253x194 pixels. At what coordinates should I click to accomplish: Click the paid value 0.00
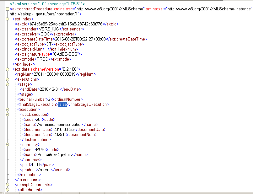pos(36,164)
